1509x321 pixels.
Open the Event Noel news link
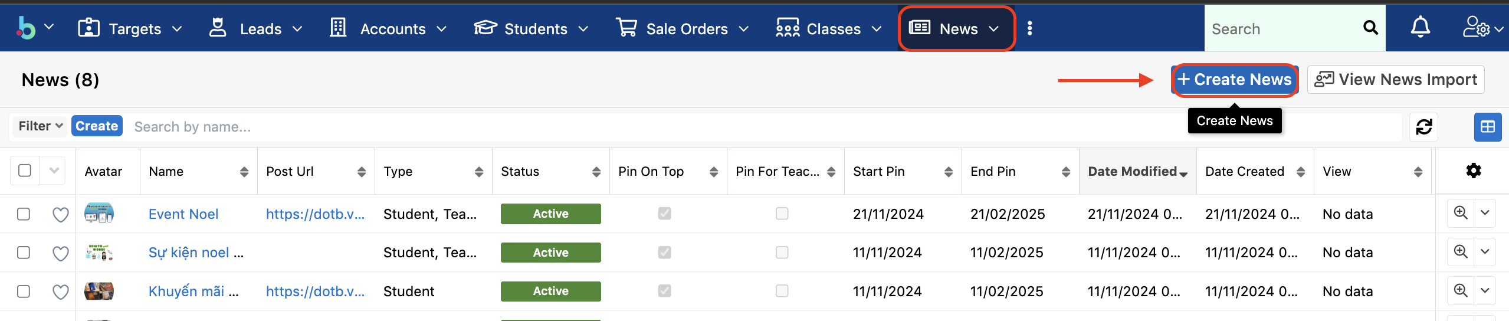tap(183, 214)
